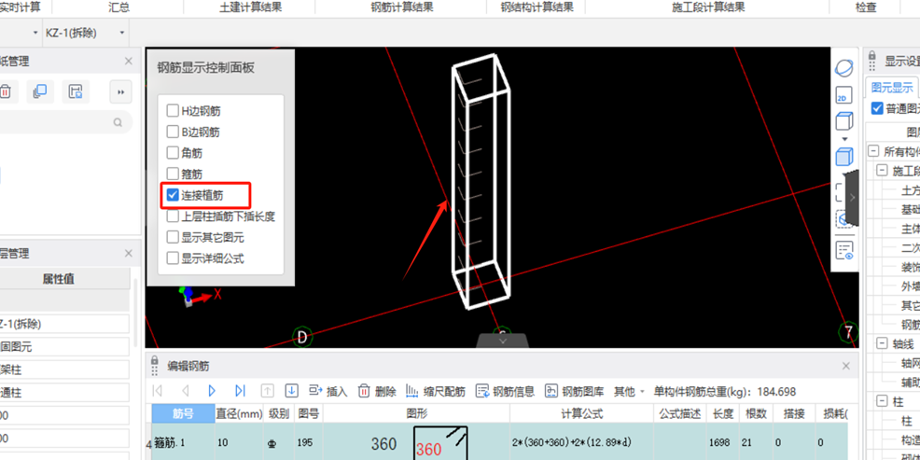920x460 pixels.
Task: Open 施工段计算结果 ribbon section
Action: click(708, 7)
